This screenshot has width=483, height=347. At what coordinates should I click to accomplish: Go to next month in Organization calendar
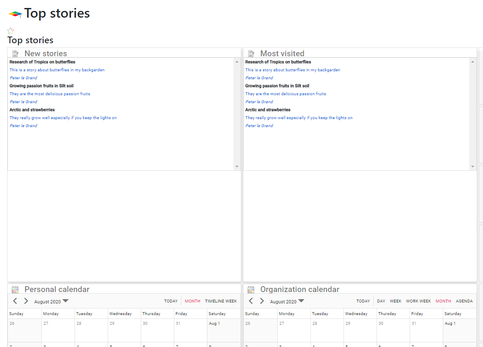point(262,301)
